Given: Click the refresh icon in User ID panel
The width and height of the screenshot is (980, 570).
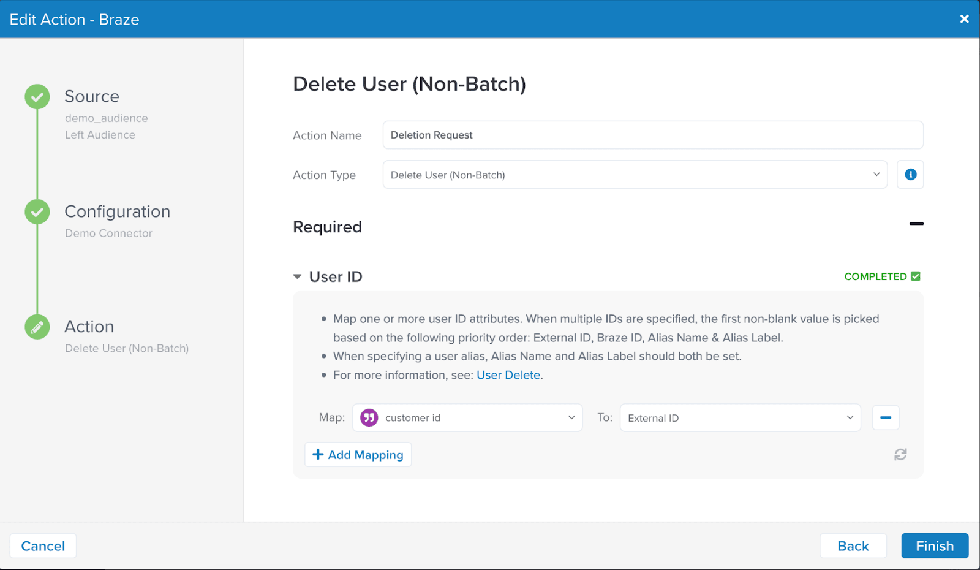Looking at the screenshot, I should (900, 455).
